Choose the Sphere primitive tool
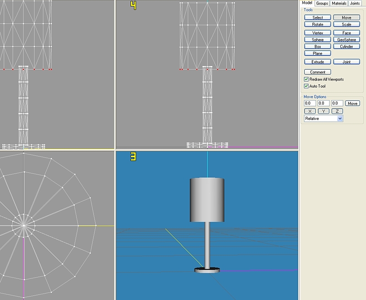The height and width of the screenshot is (300, 366). pyautogui.click(x=318, y=40)
